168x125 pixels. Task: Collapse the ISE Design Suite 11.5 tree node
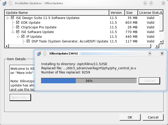pos(8,18)
